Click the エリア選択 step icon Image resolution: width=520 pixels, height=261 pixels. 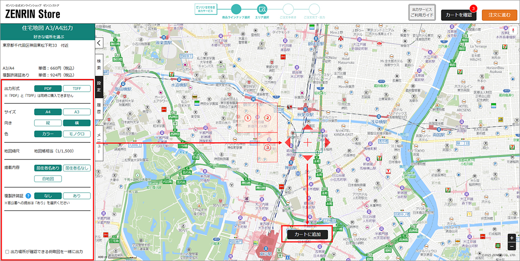262,9
